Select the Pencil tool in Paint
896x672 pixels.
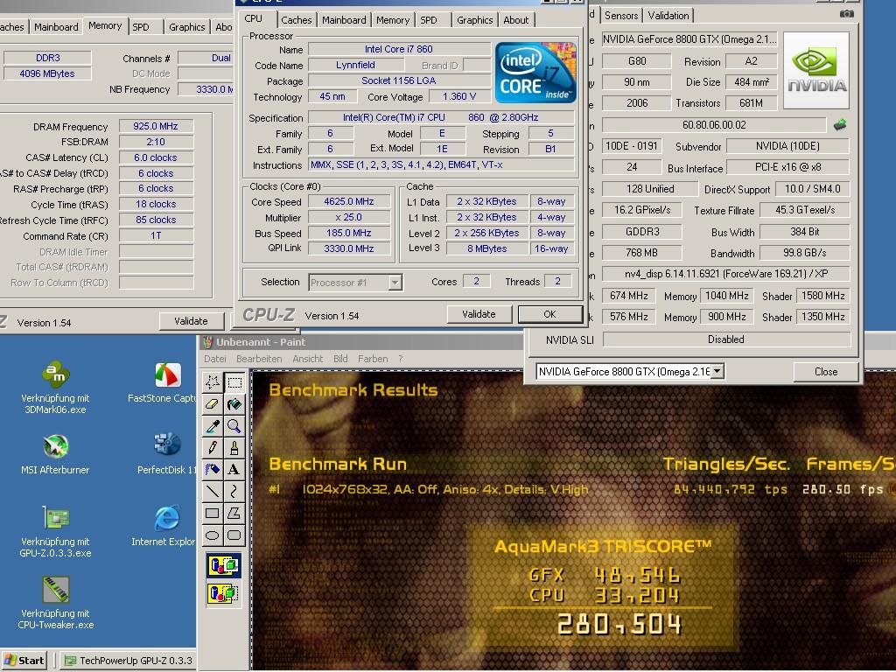coord(213,447)
